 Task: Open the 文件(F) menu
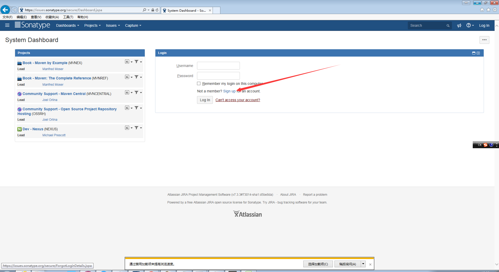point(8,17)
